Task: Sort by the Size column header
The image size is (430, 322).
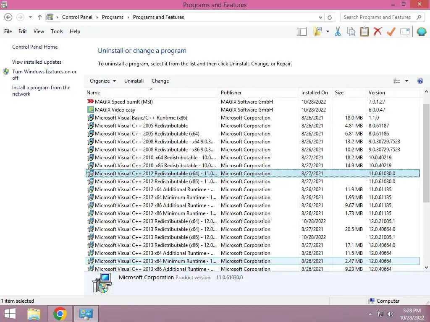Action: point(349,93)
